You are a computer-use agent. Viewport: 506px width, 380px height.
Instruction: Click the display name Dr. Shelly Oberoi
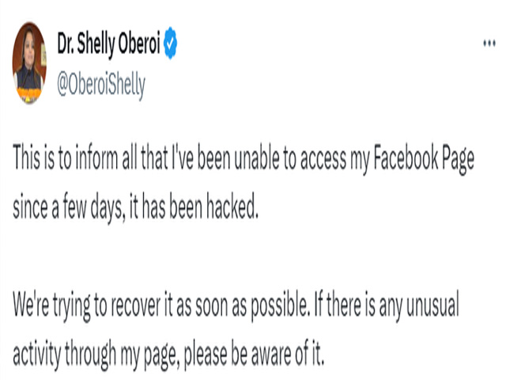(x=108, y=46)
